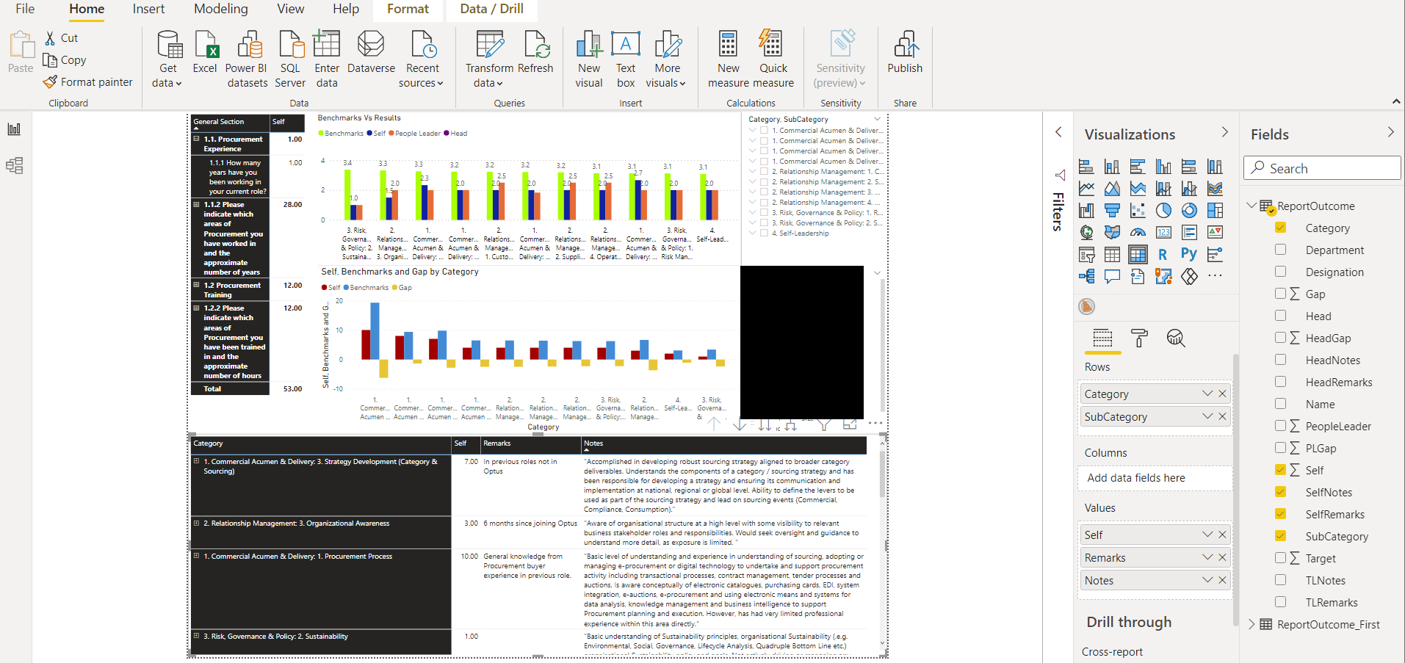Open the Format visual paint roller pane

(x=1139, y=338)
